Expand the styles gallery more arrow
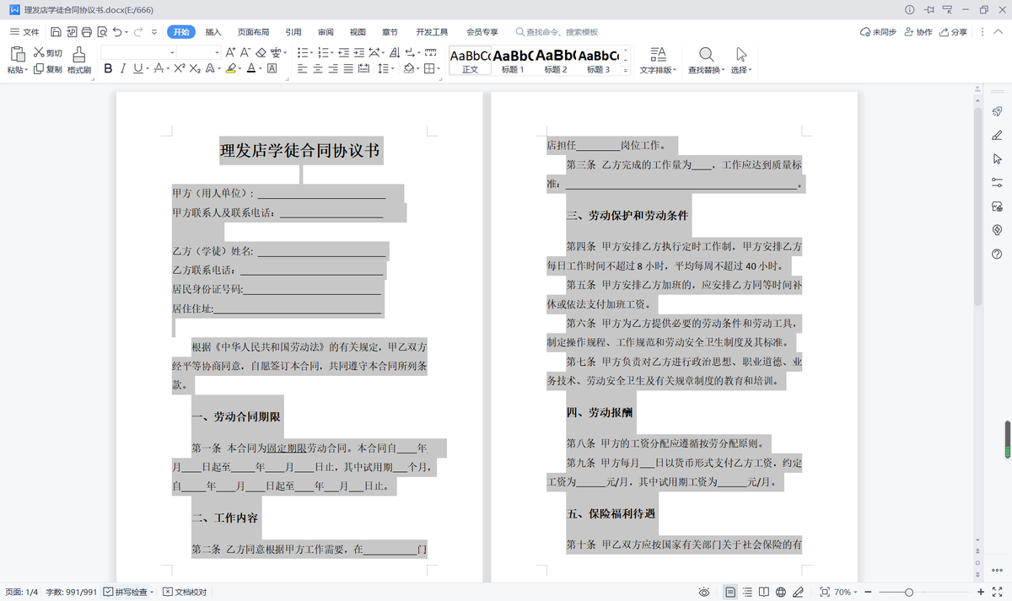Viewport: 1012px width, 601px height. tap(626, 72)
